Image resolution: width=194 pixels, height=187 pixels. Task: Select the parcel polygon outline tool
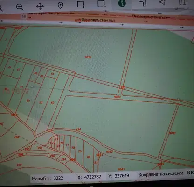[143, 3]
